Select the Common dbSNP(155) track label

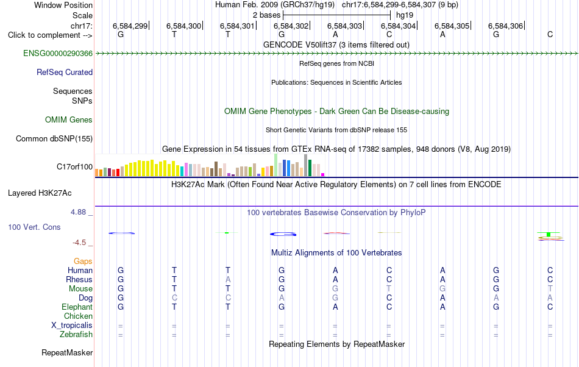pyautogui.click(x=54, y=139)
